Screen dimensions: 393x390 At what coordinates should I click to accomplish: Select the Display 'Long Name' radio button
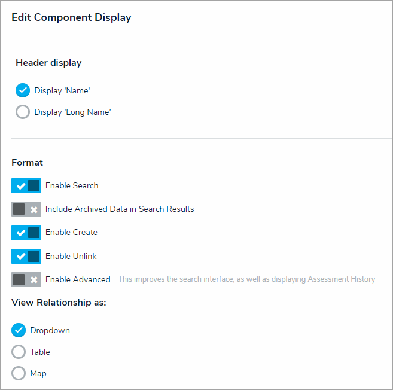[23, 112]
